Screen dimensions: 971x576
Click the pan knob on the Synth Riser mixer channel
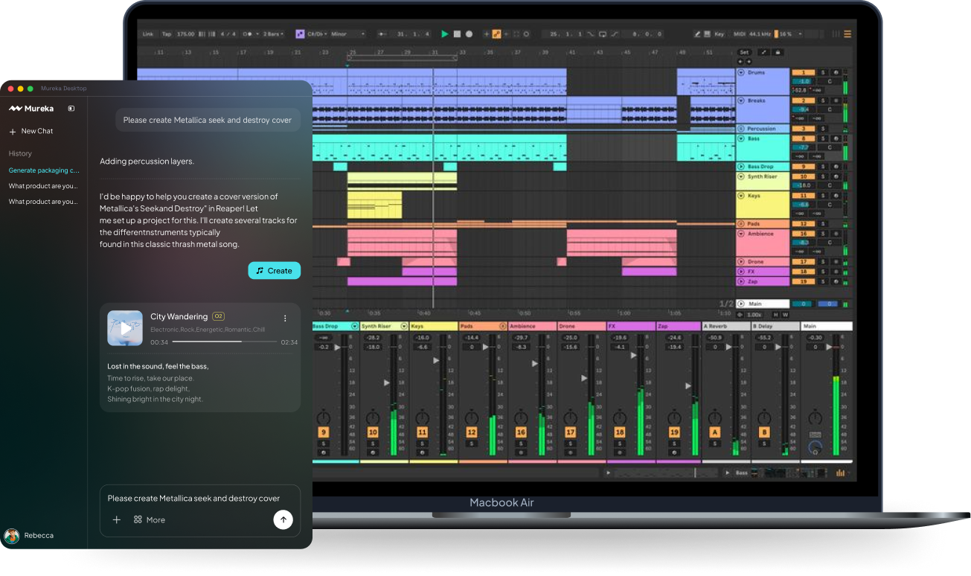pyautogui.click(x=373, y=417)
